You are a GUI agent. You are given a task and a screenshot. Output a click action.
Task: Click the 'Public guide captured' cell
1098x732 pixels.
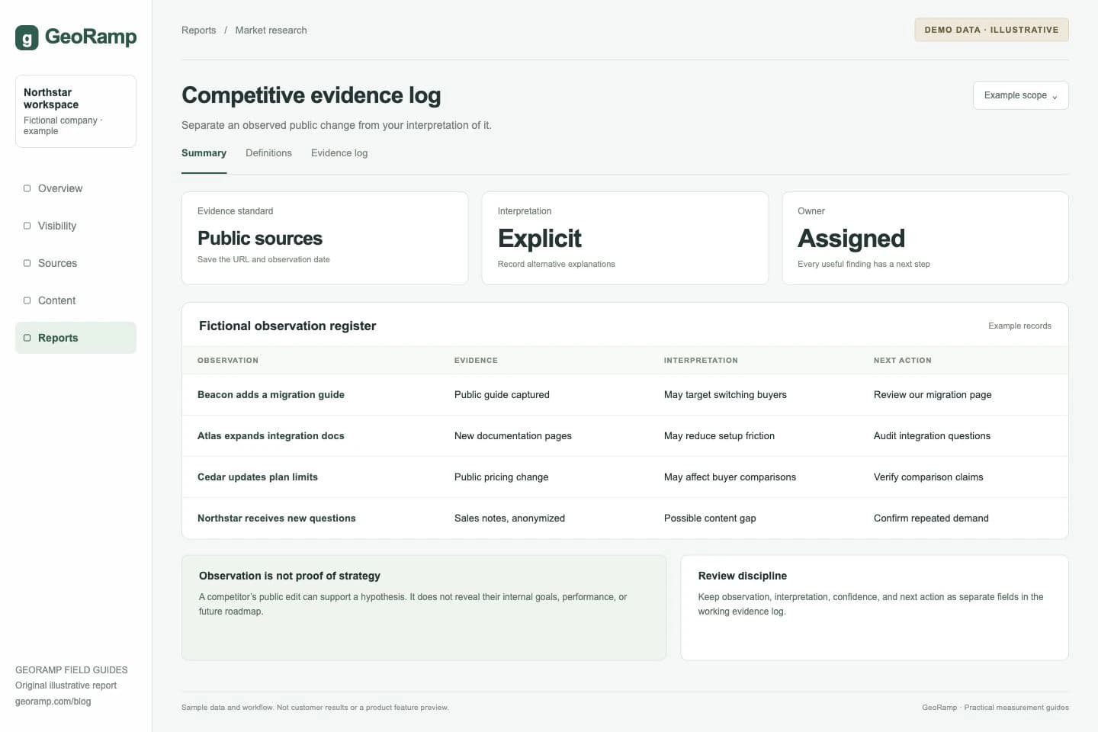(502, 395)
